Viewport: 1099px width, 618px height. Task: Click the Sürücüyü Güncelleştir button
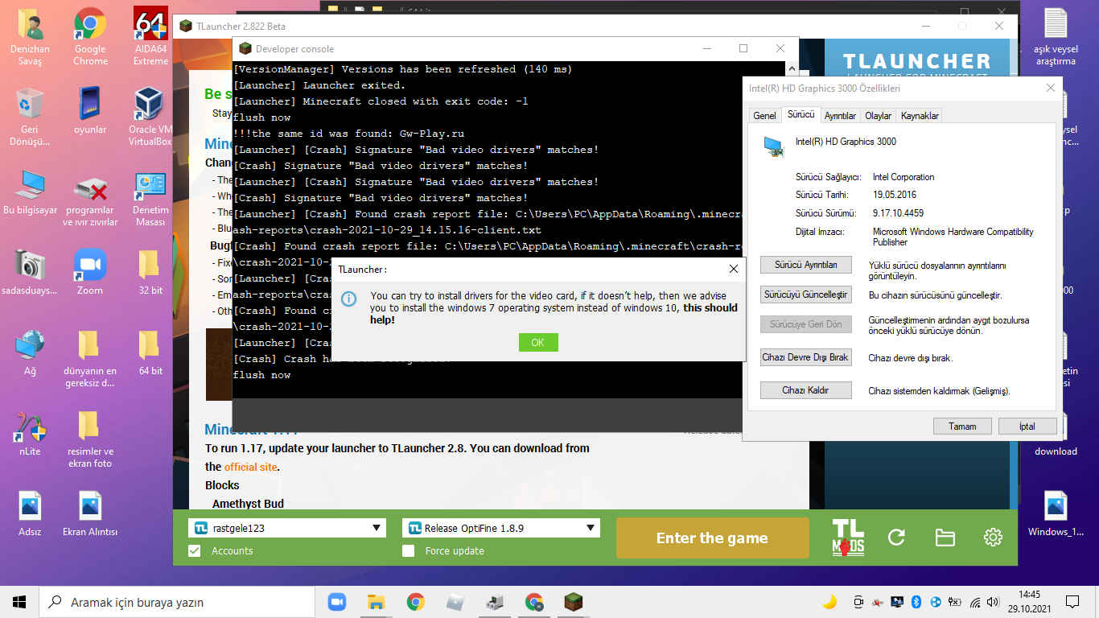[805, 295]
